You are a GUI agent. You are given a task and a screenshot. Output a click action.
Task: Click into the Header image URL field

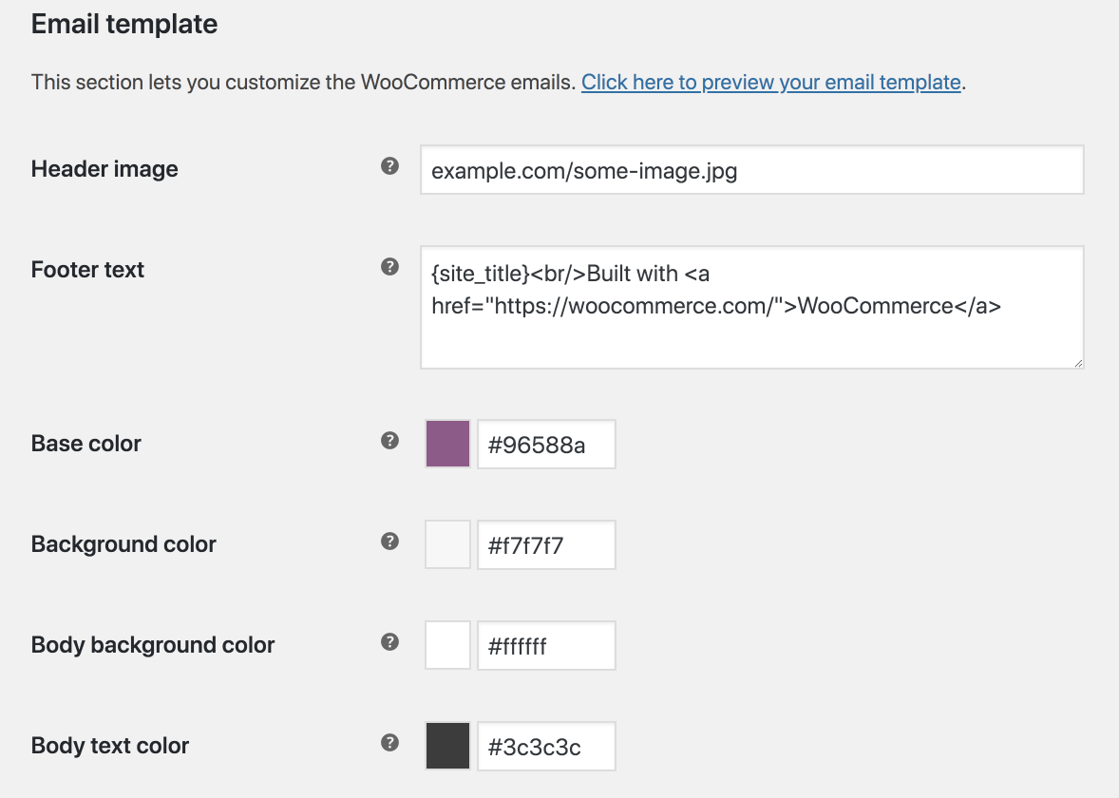coord(751,170)
